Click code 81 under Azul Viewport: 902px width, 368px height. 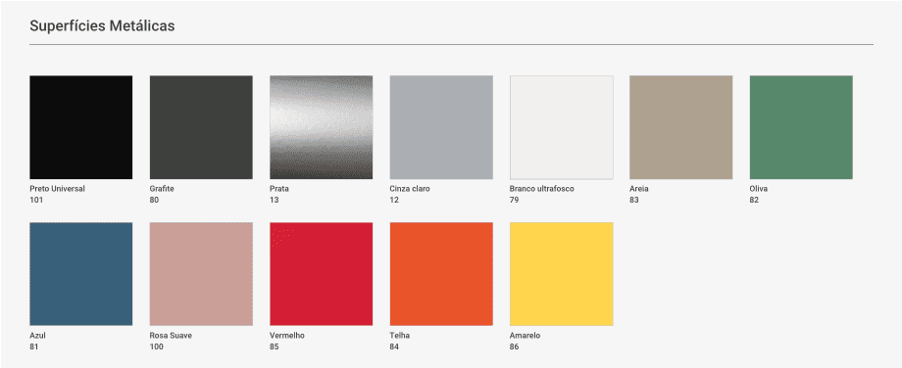click(x=34, y=346)
